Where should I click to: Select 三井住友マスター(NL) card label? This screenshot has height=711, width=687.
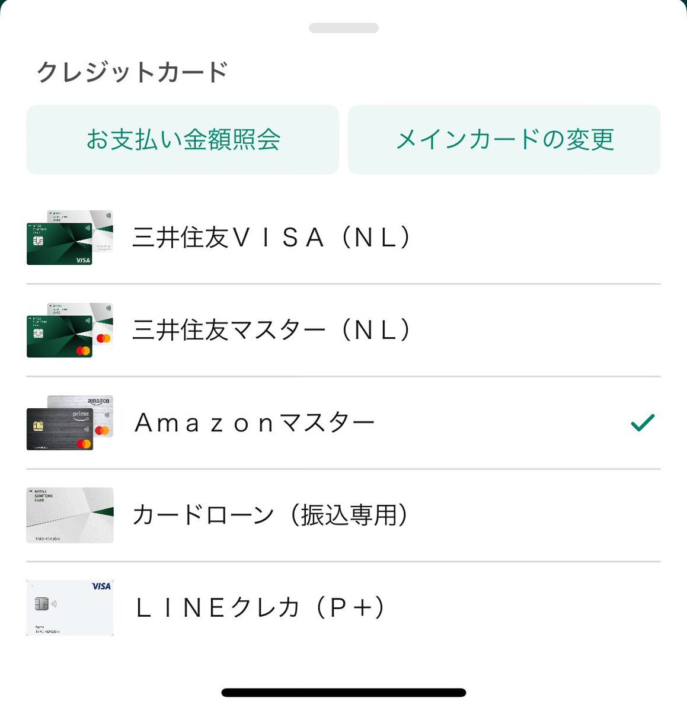(272, 330)
